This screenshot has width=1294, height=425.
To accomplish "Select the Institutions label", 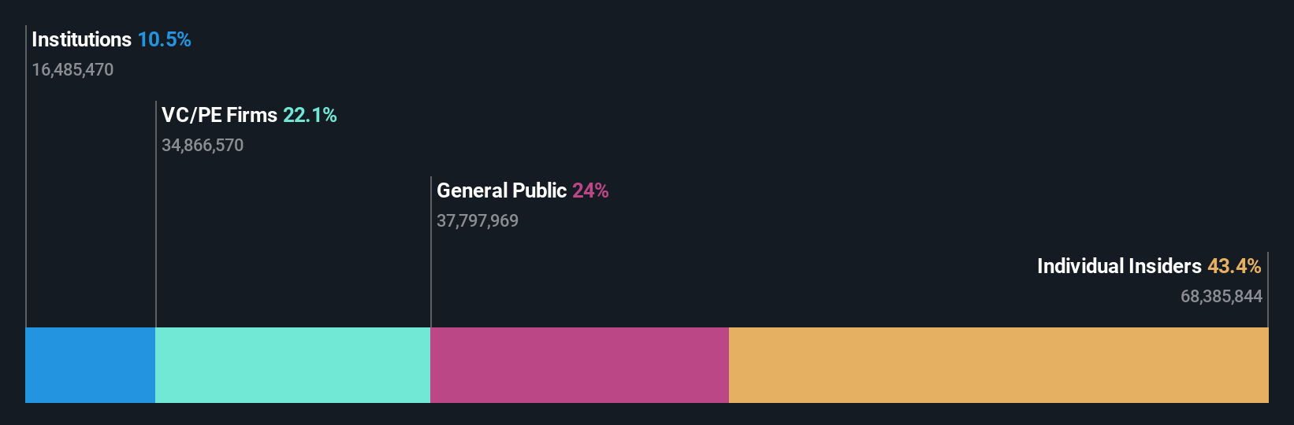I will pyautogui.click(x=81, y=39).
